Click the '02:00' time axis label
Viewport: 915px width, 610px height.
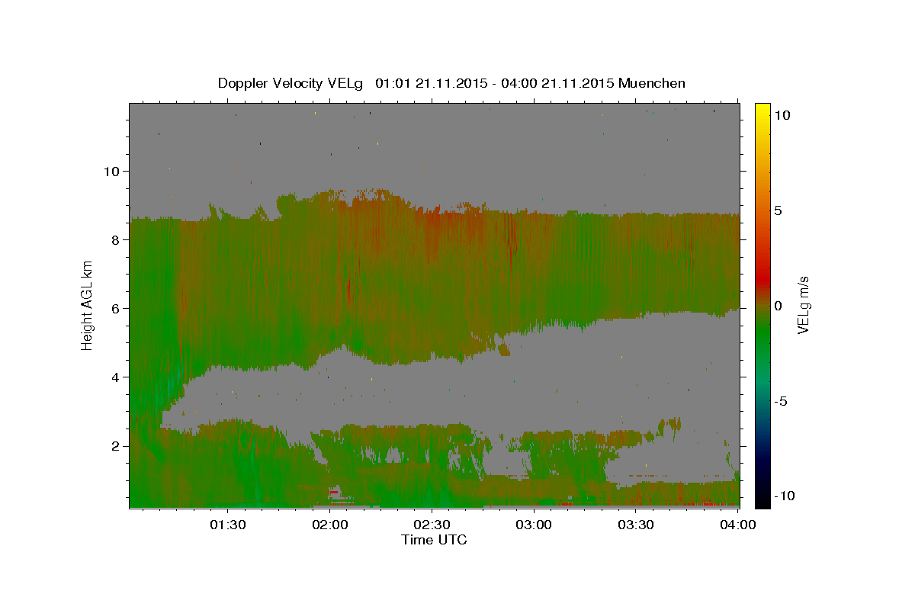click(331, 525)
